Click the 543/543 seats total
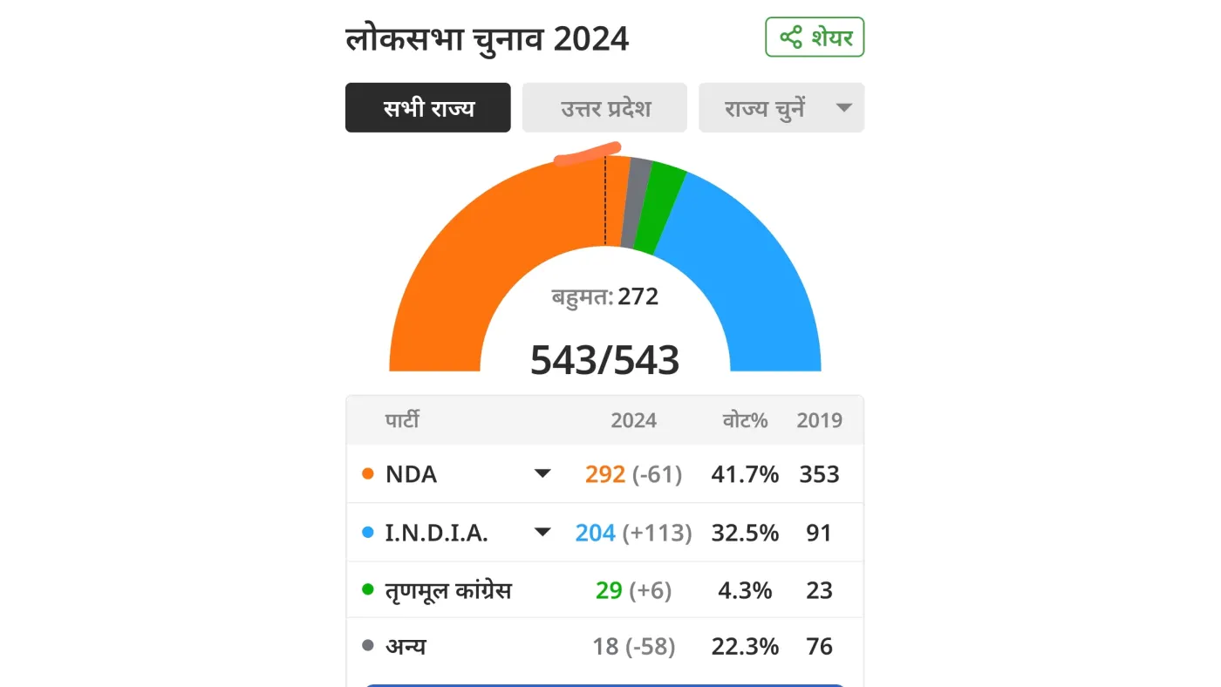 [x=605, y=359]
